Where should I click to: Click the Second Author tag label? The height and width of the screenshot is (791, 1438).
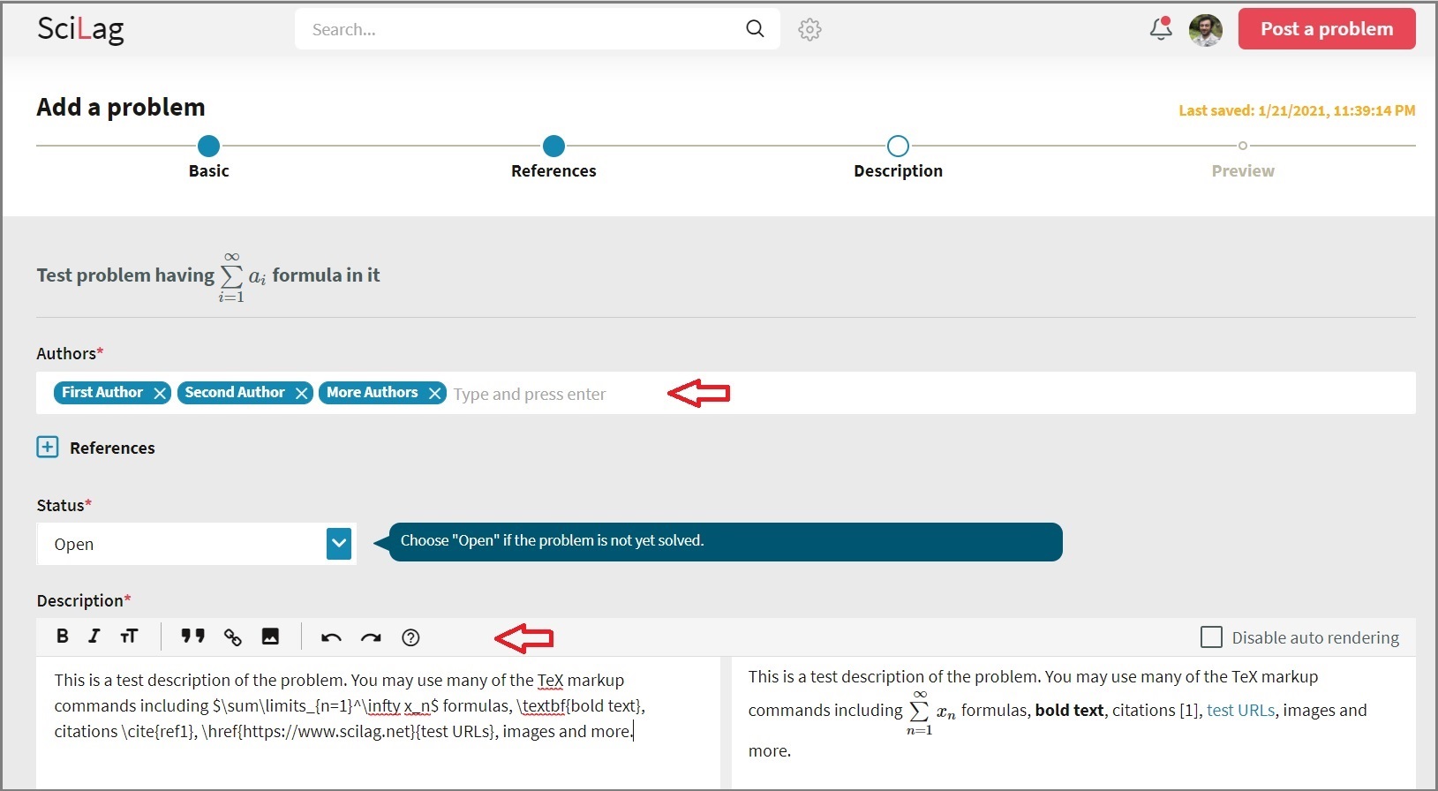(x=235, y=392)
